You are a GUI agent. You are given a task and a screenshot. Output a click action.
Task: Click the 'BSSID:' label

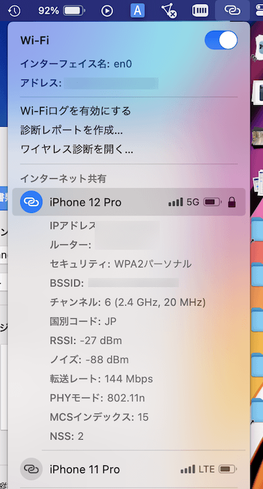67,283
